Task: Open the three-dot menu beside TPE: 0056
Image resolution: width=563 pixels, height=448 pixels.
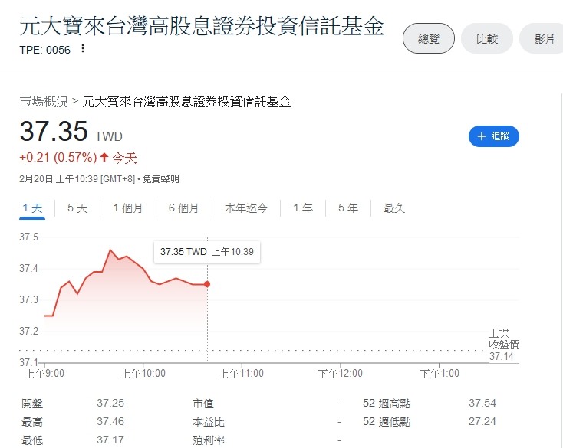Action: 83,48
